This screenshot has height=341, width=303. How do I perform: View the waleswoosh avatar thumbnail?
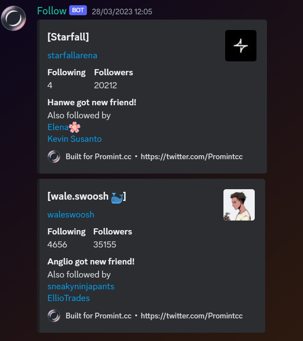239,205
